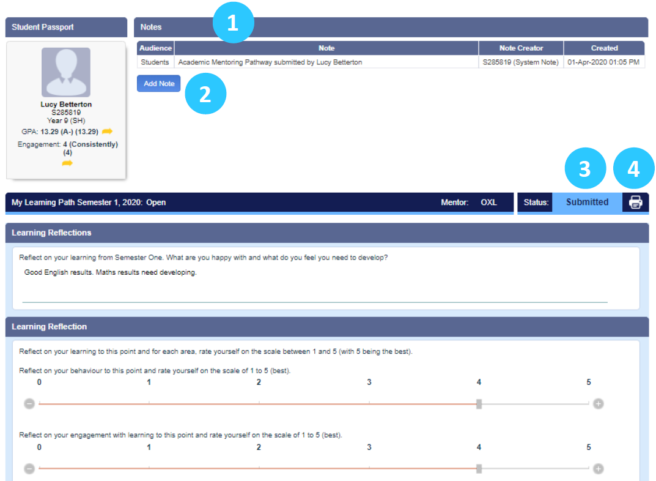
Task: Click the Note column header
Action: (x=326, y=48)
